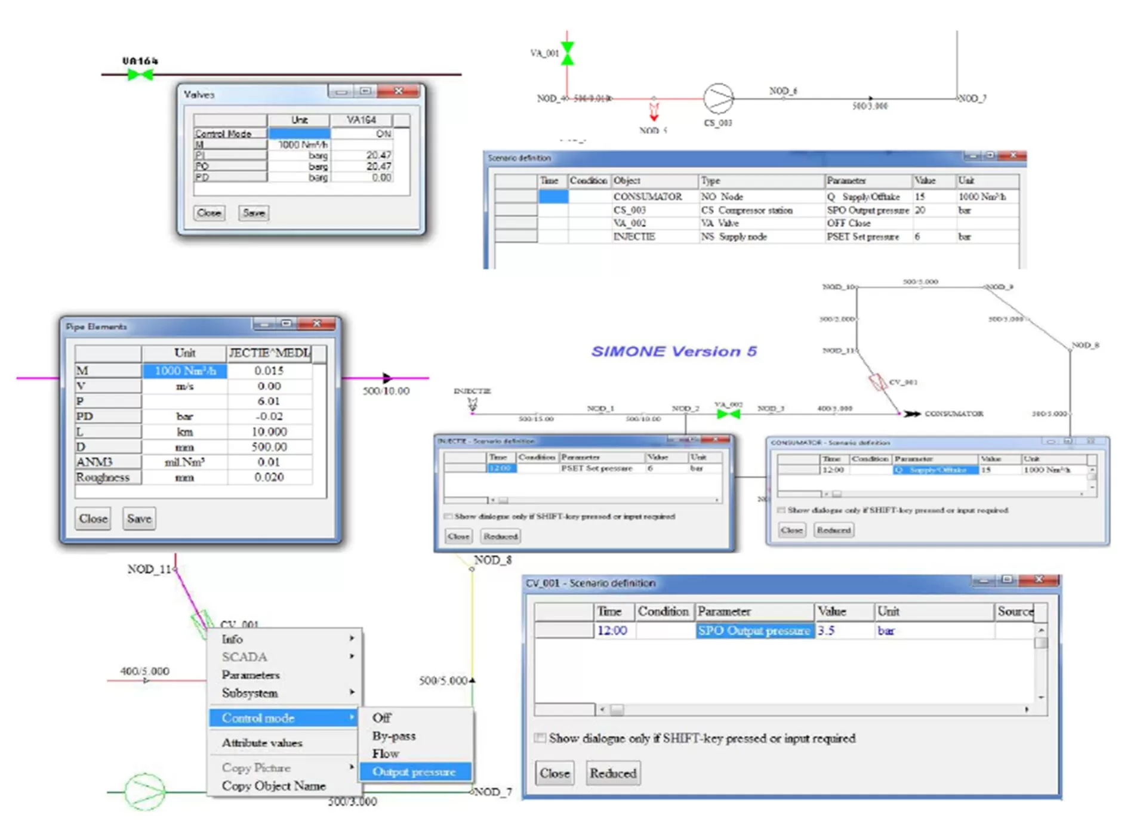Choose Output pressure control mode
Image resolution: width=1146 pixels, height=820 pixels.
click(414, 772)
